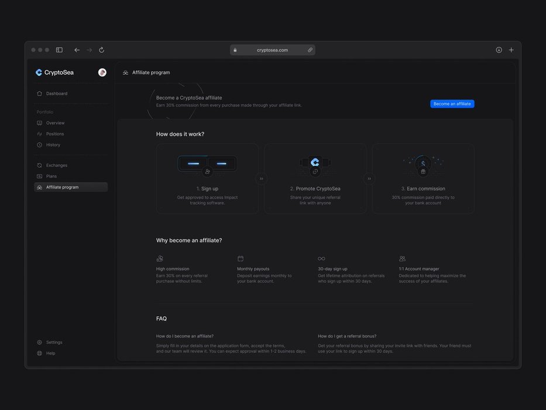This screenshot has width=546, height=410.
Task: Open Settings via the gear icon
Action: click(x=39, y=343)
